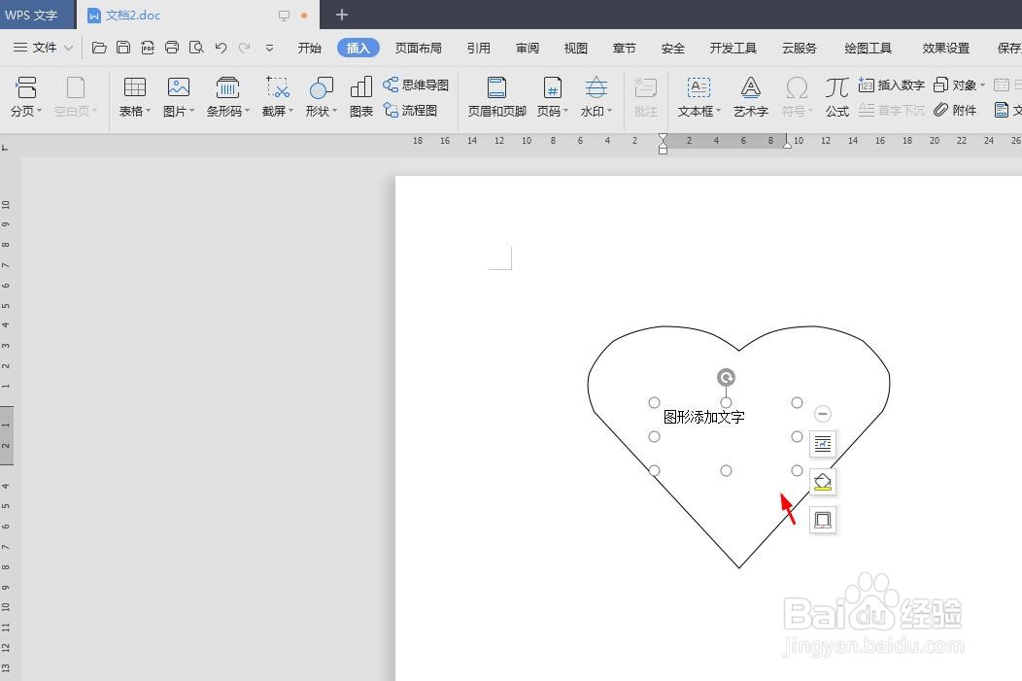Image resolution: width=1022 pixels, height=681 pixels.
Task: Insert a flowchart 流程图
Action: (x=410, y=110)
